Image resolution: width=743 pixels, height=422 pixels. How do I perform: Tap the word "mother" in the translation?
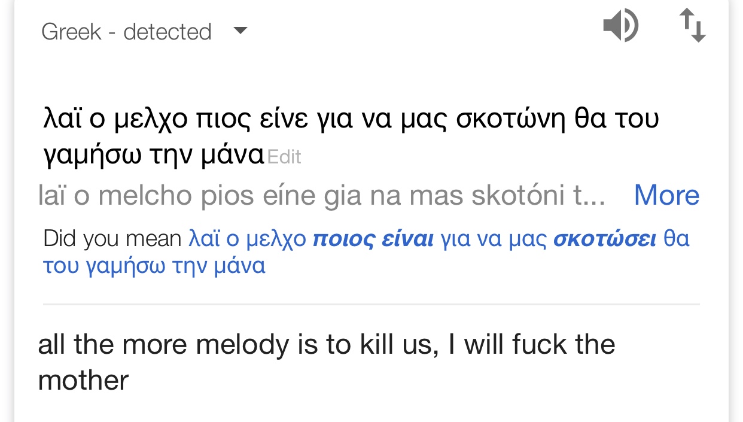[x=83, y=380]
